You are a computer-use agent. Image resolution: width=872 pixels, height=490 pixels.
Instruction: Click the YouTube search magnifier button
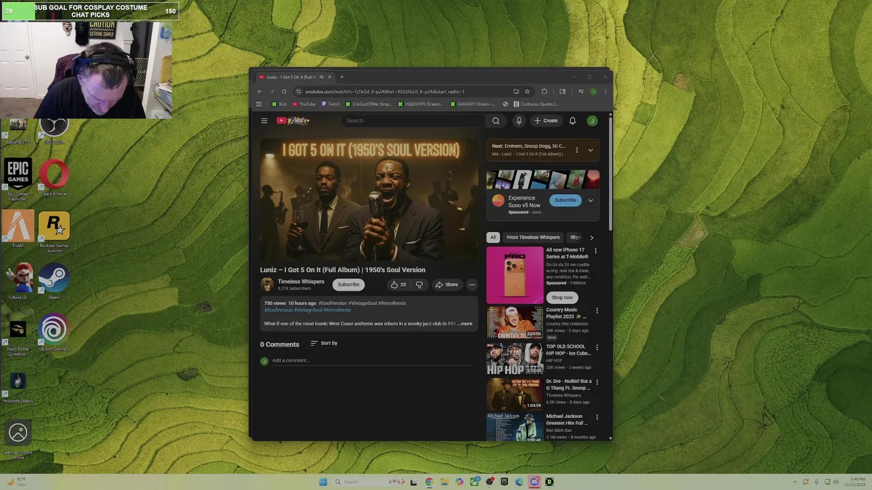(495, 120)
